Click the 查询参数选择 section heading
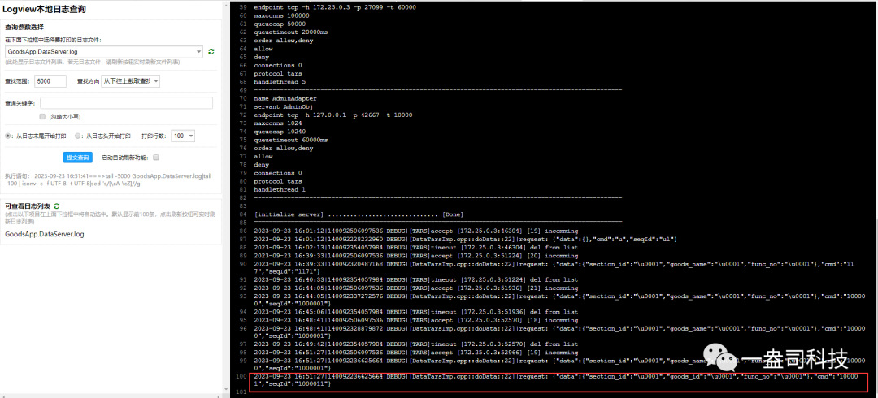878x398 pixels. pos(24,27)
